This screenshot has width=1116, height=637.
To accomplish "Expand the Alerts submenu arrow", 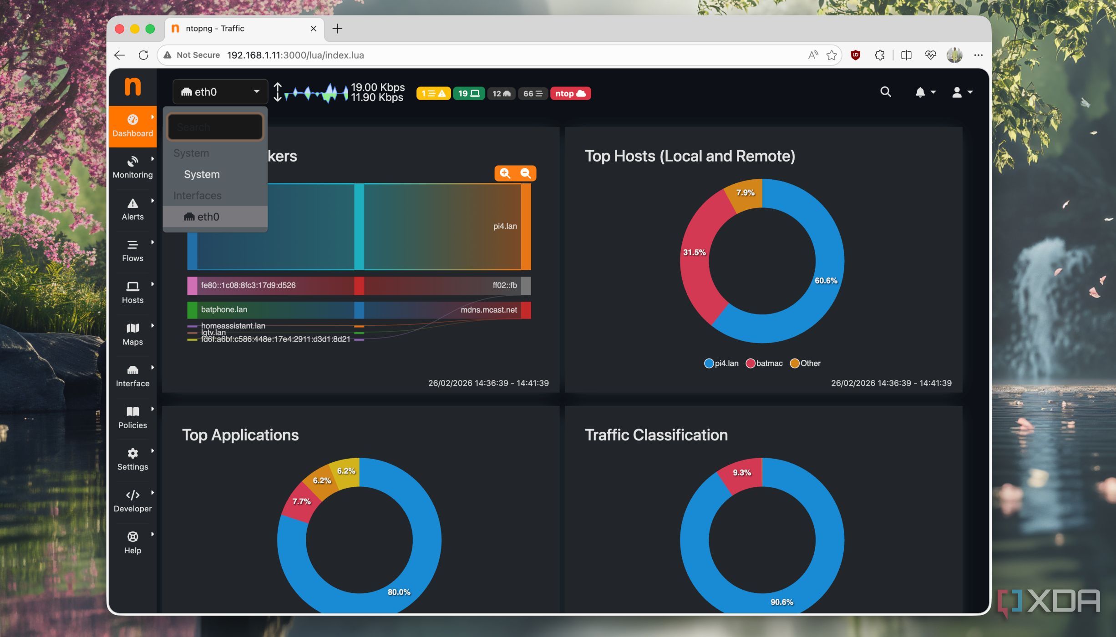I will click(x=152, y=201).
